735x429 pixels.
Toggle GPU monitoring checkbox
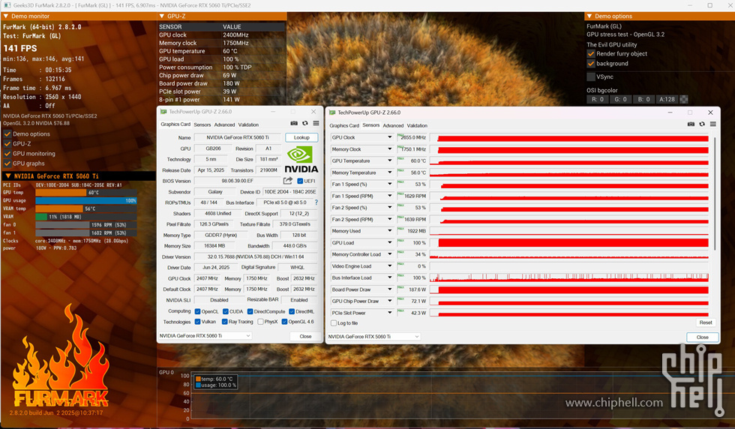7,153
